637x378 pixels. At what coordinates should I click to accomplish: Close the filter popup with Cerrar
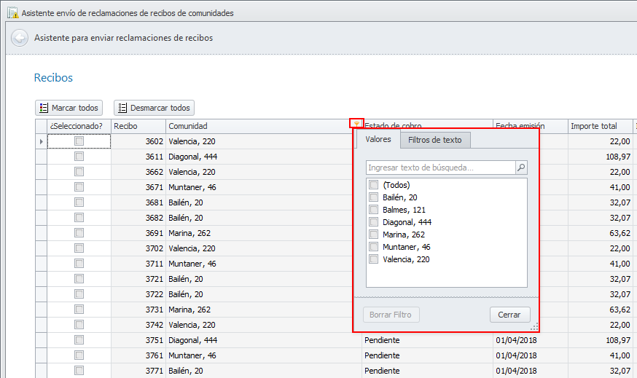click(509, 315)
